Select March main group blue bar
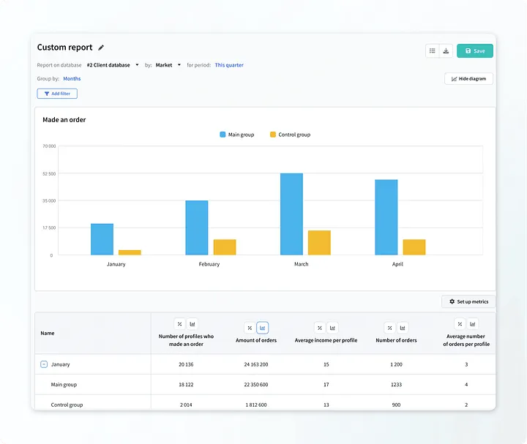Viewport: 527px width, 444px height. click(x=291, y=214)
